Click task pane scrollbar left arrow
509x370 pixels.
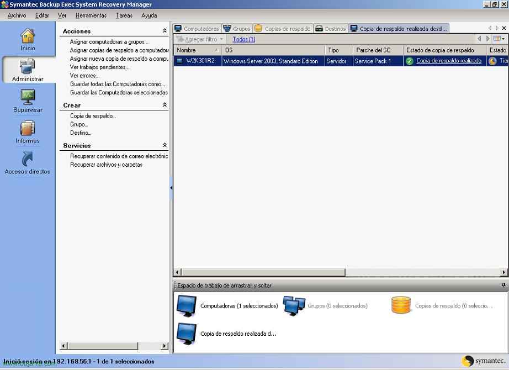pos(63,346)
